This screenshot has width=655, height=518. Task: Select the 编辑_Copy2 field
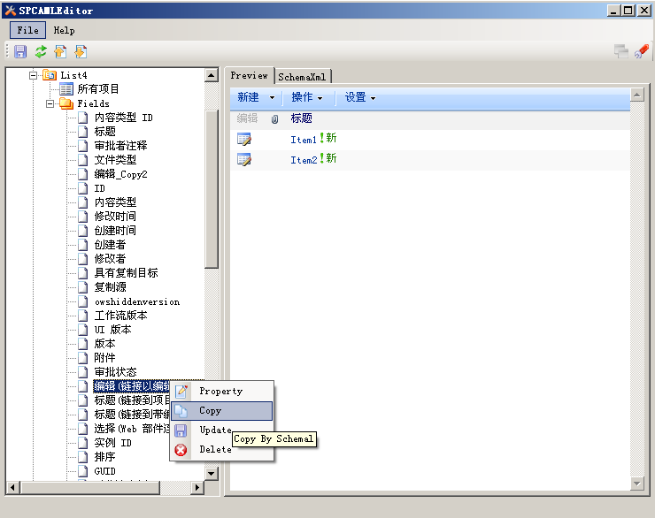pyautogui.click(x=120, y=174)
